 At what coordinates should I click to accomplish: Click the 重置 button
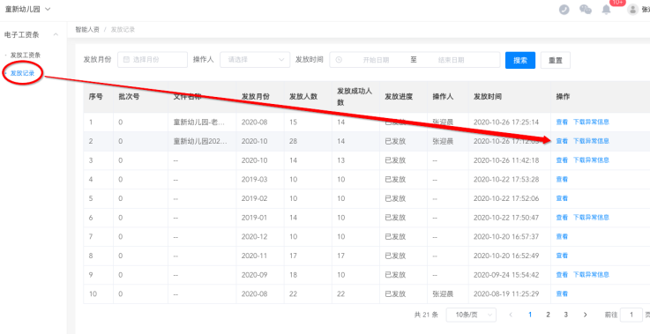coord(556,60)
